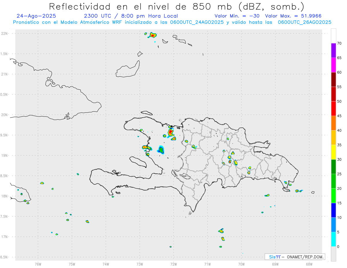Click the longitude axis label '71W'
347x268 pixels.
click(207, 264)
